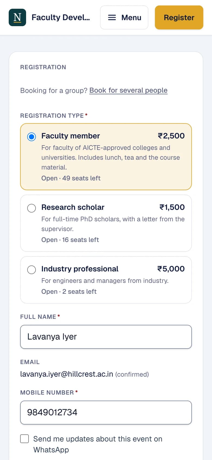Click the ₹5,000 price label
The image size is (212, 460).
tap(171, 269)
